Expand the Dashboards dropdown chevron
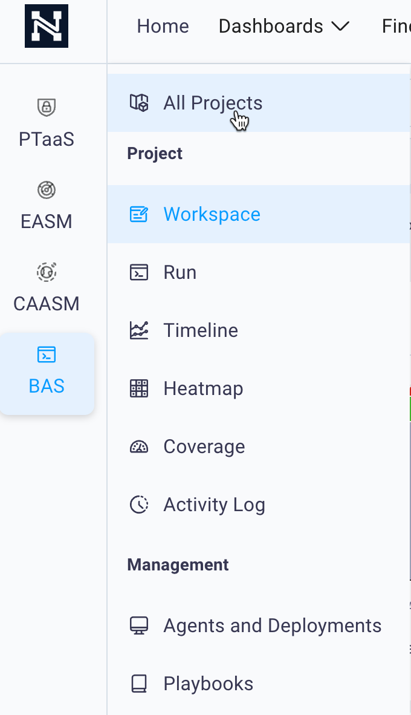This screenshot has width=411, height=715. (341, 27)
